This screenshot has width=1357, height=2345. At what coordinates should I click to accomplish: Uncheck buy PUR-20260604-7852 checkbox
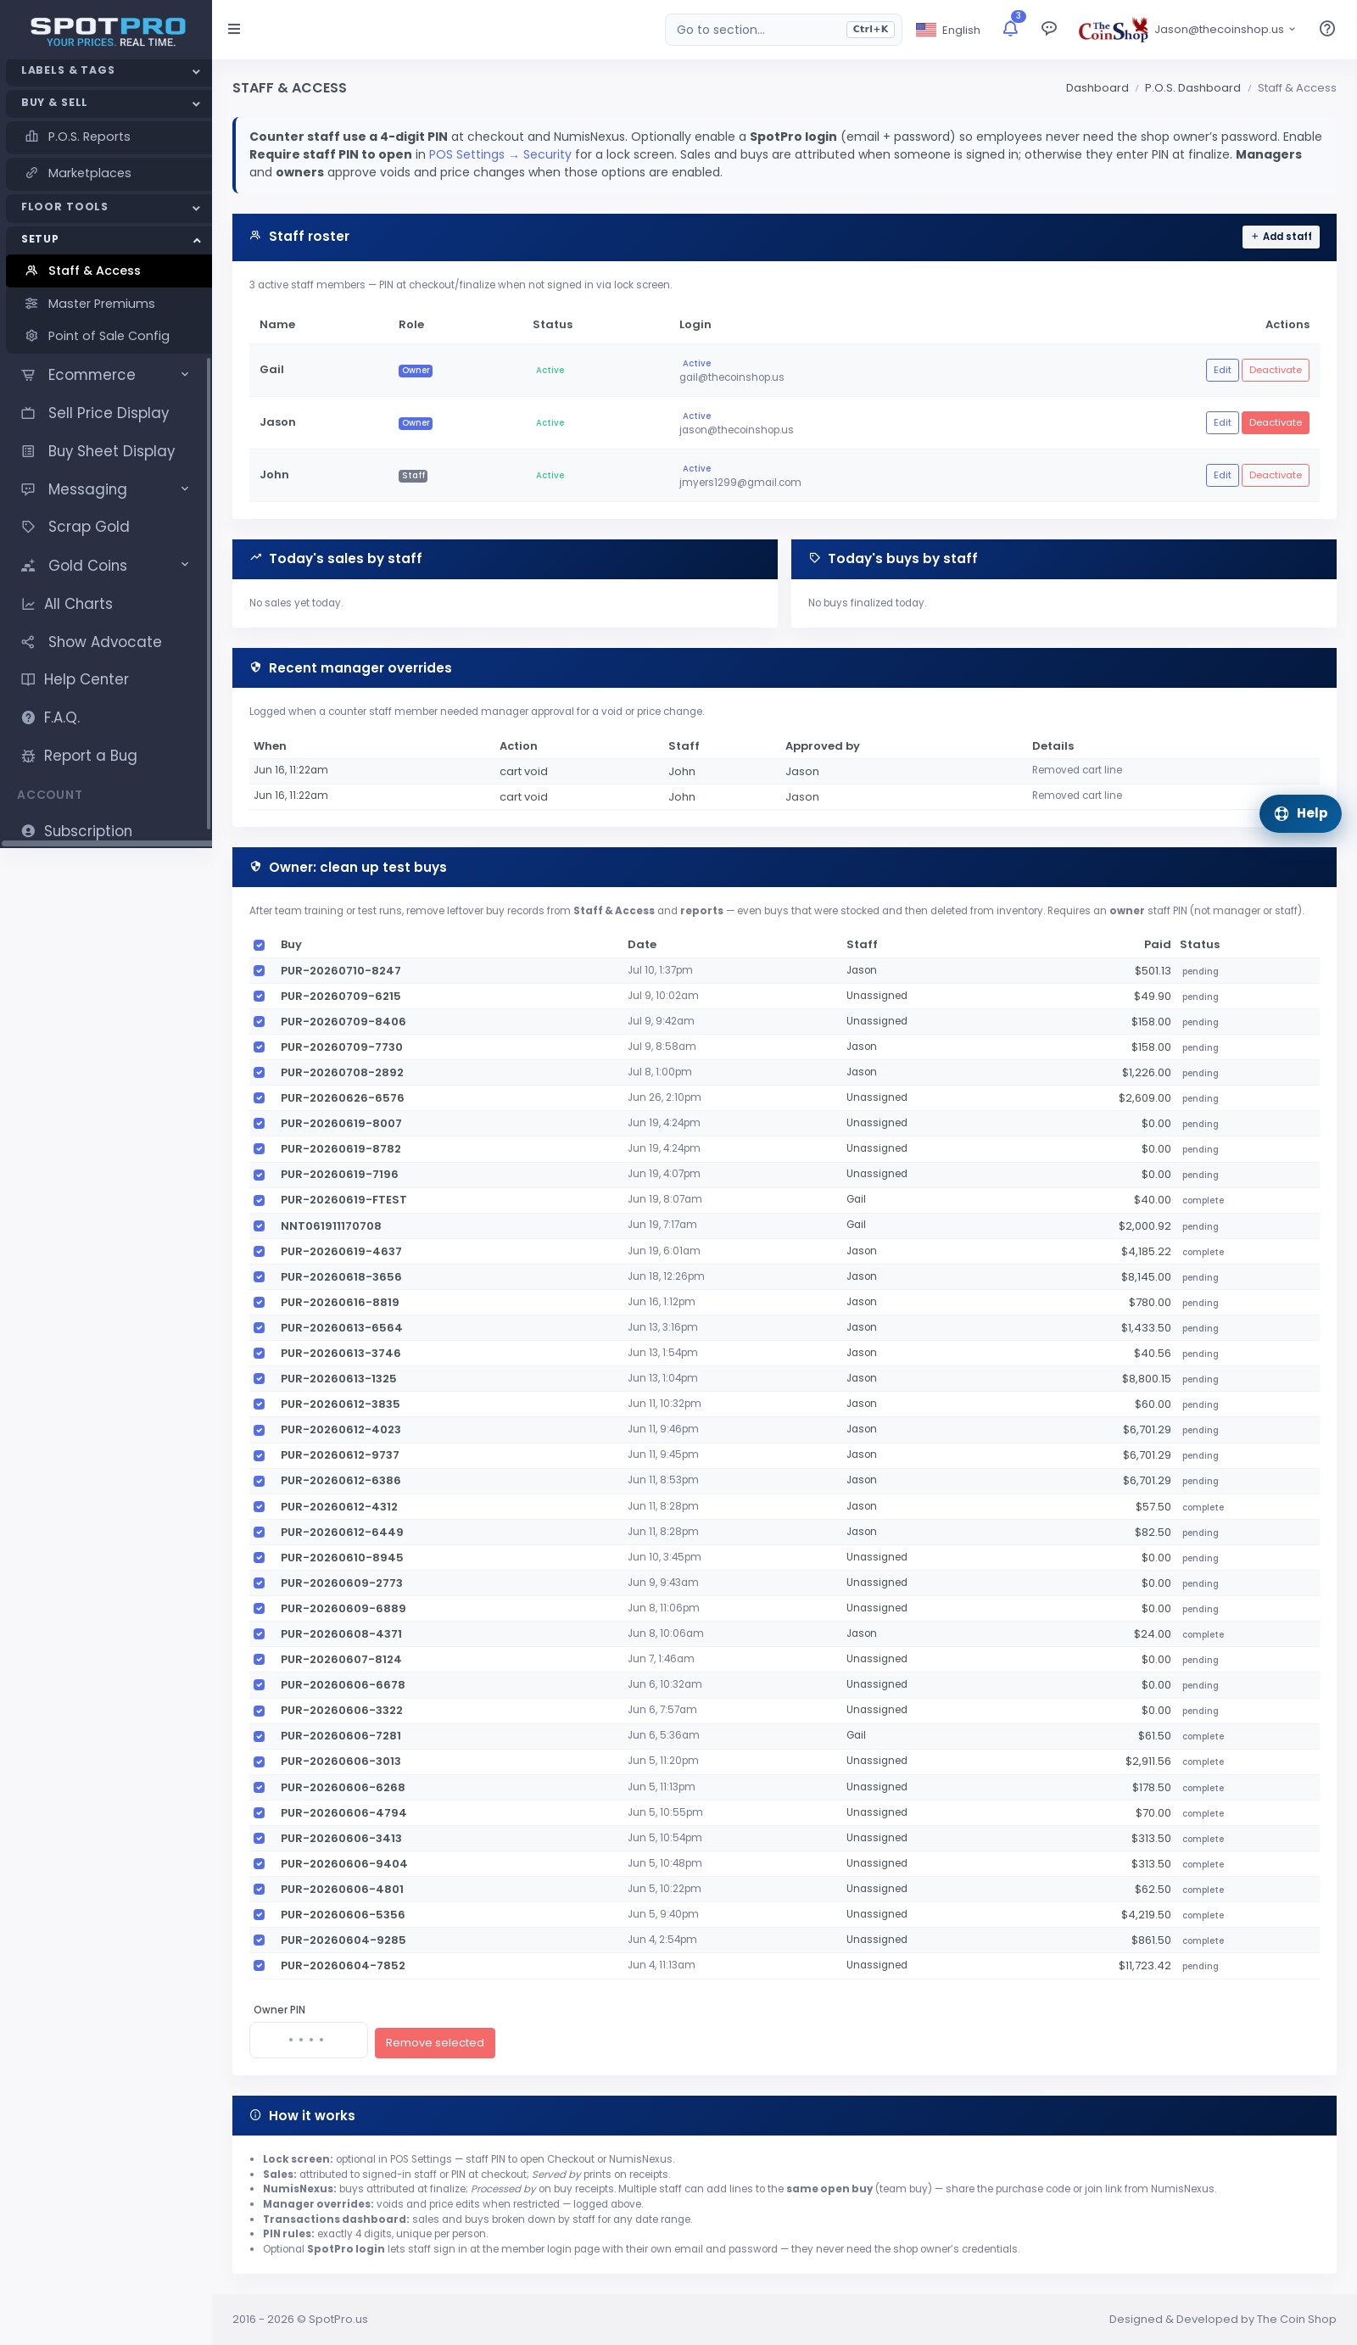coord(259,1965)
